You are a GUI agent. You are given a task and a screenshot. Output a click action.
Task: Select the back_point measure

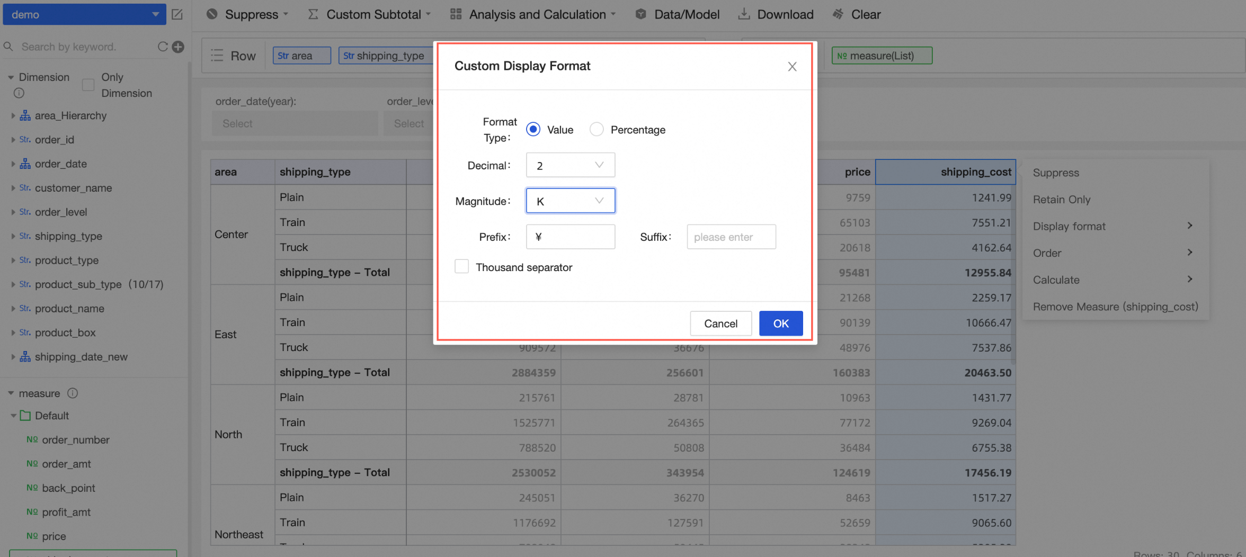(x=68, y=488)
